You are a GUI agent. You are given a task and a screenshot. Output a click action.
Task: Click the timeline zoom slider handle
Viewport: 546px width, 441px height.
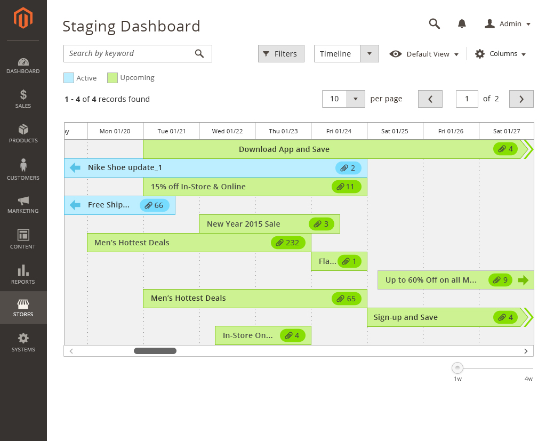[x=457, y=368]
